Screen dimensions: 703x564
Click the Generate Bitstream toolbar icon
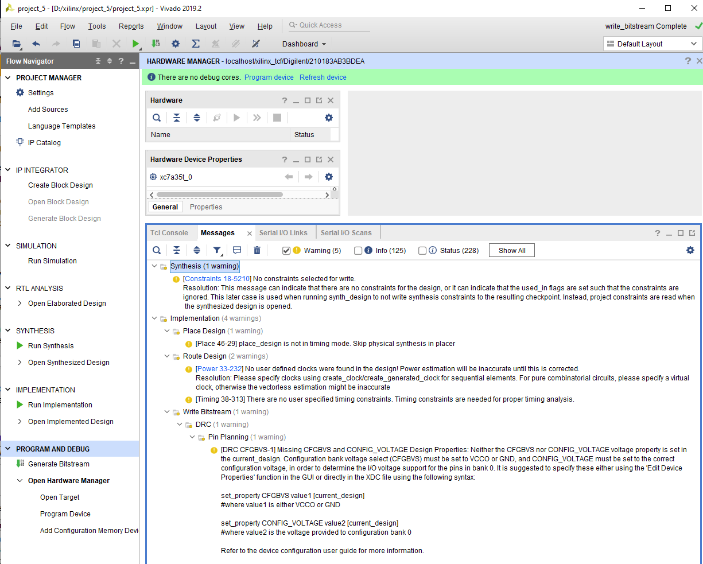click(156, 44)
